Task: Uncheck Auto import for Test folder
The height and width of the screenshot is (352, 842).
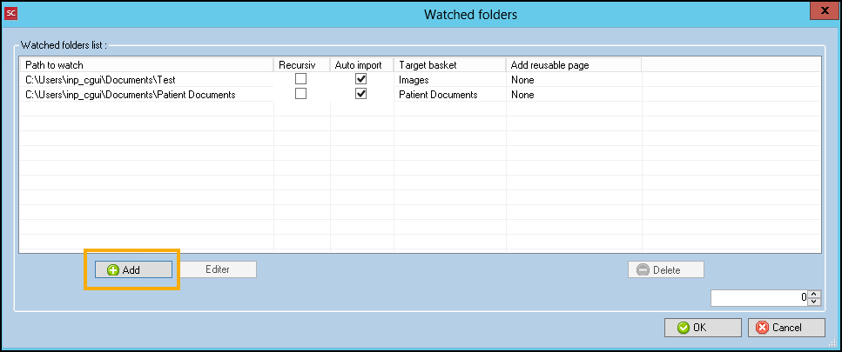Action: (361, 79)
